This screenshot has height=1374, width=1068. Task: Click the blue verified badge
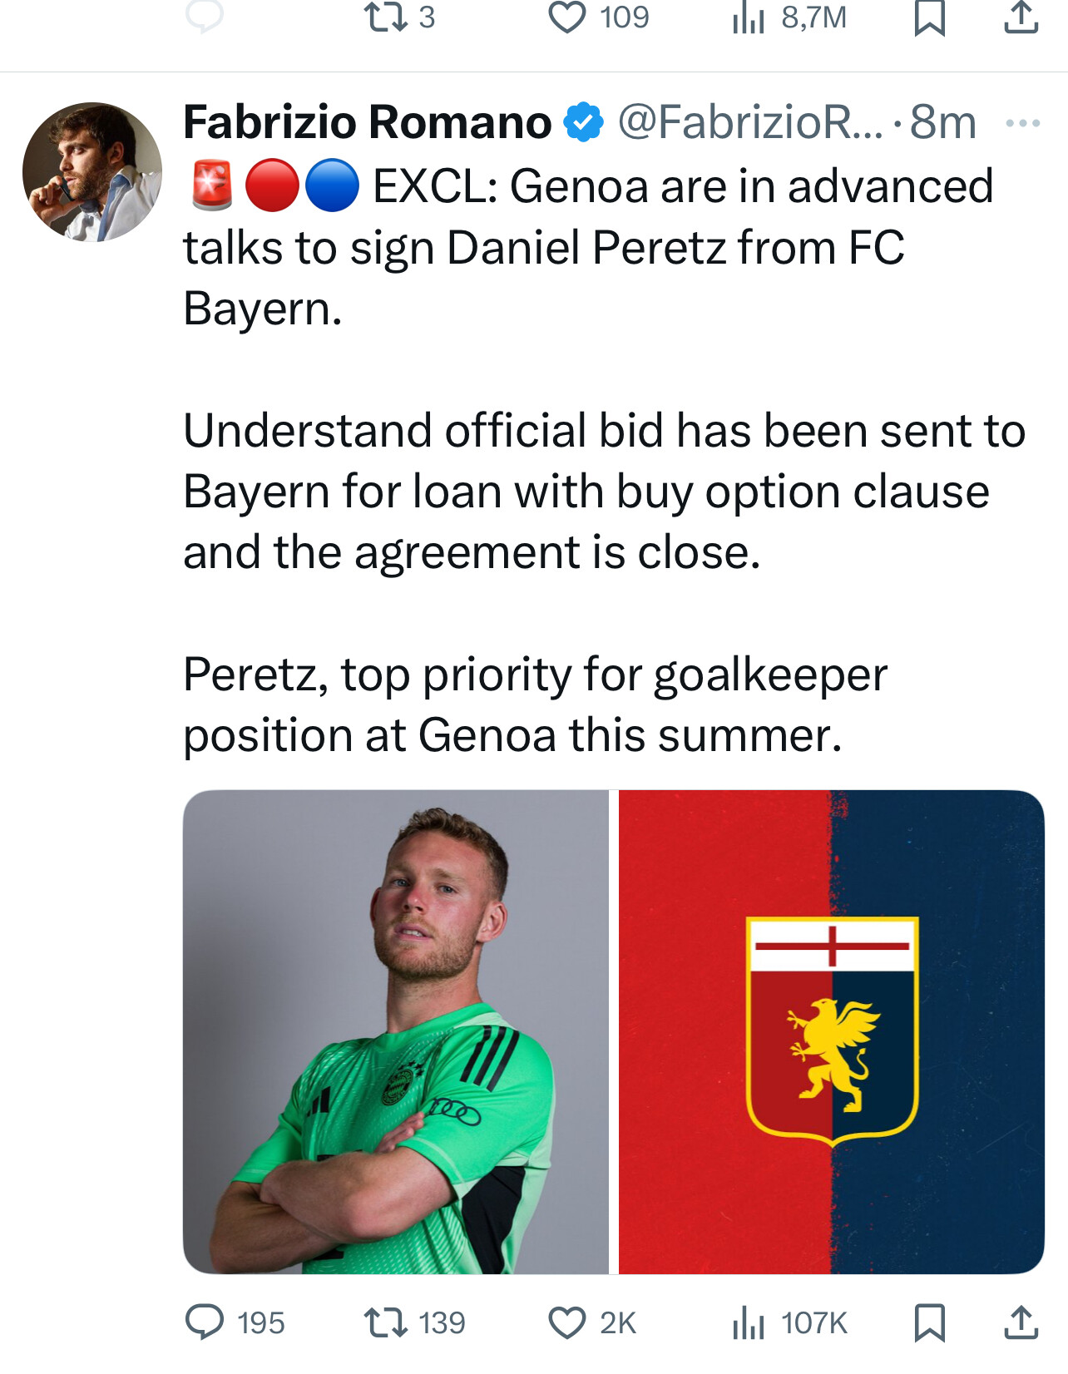click(584, 123)
